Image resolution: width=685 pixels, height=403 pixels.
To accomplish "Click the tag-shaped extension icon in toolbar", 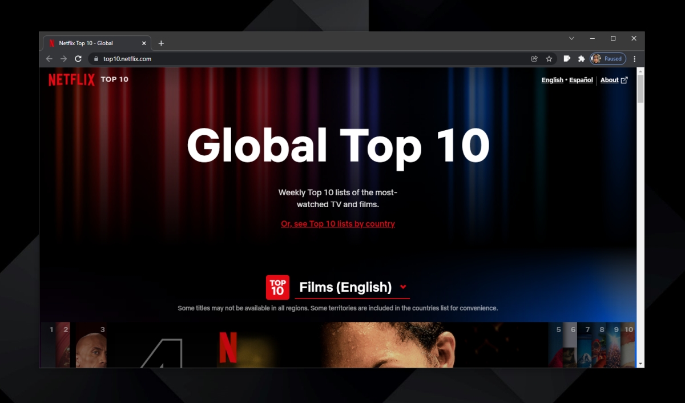I will point(567,59).
